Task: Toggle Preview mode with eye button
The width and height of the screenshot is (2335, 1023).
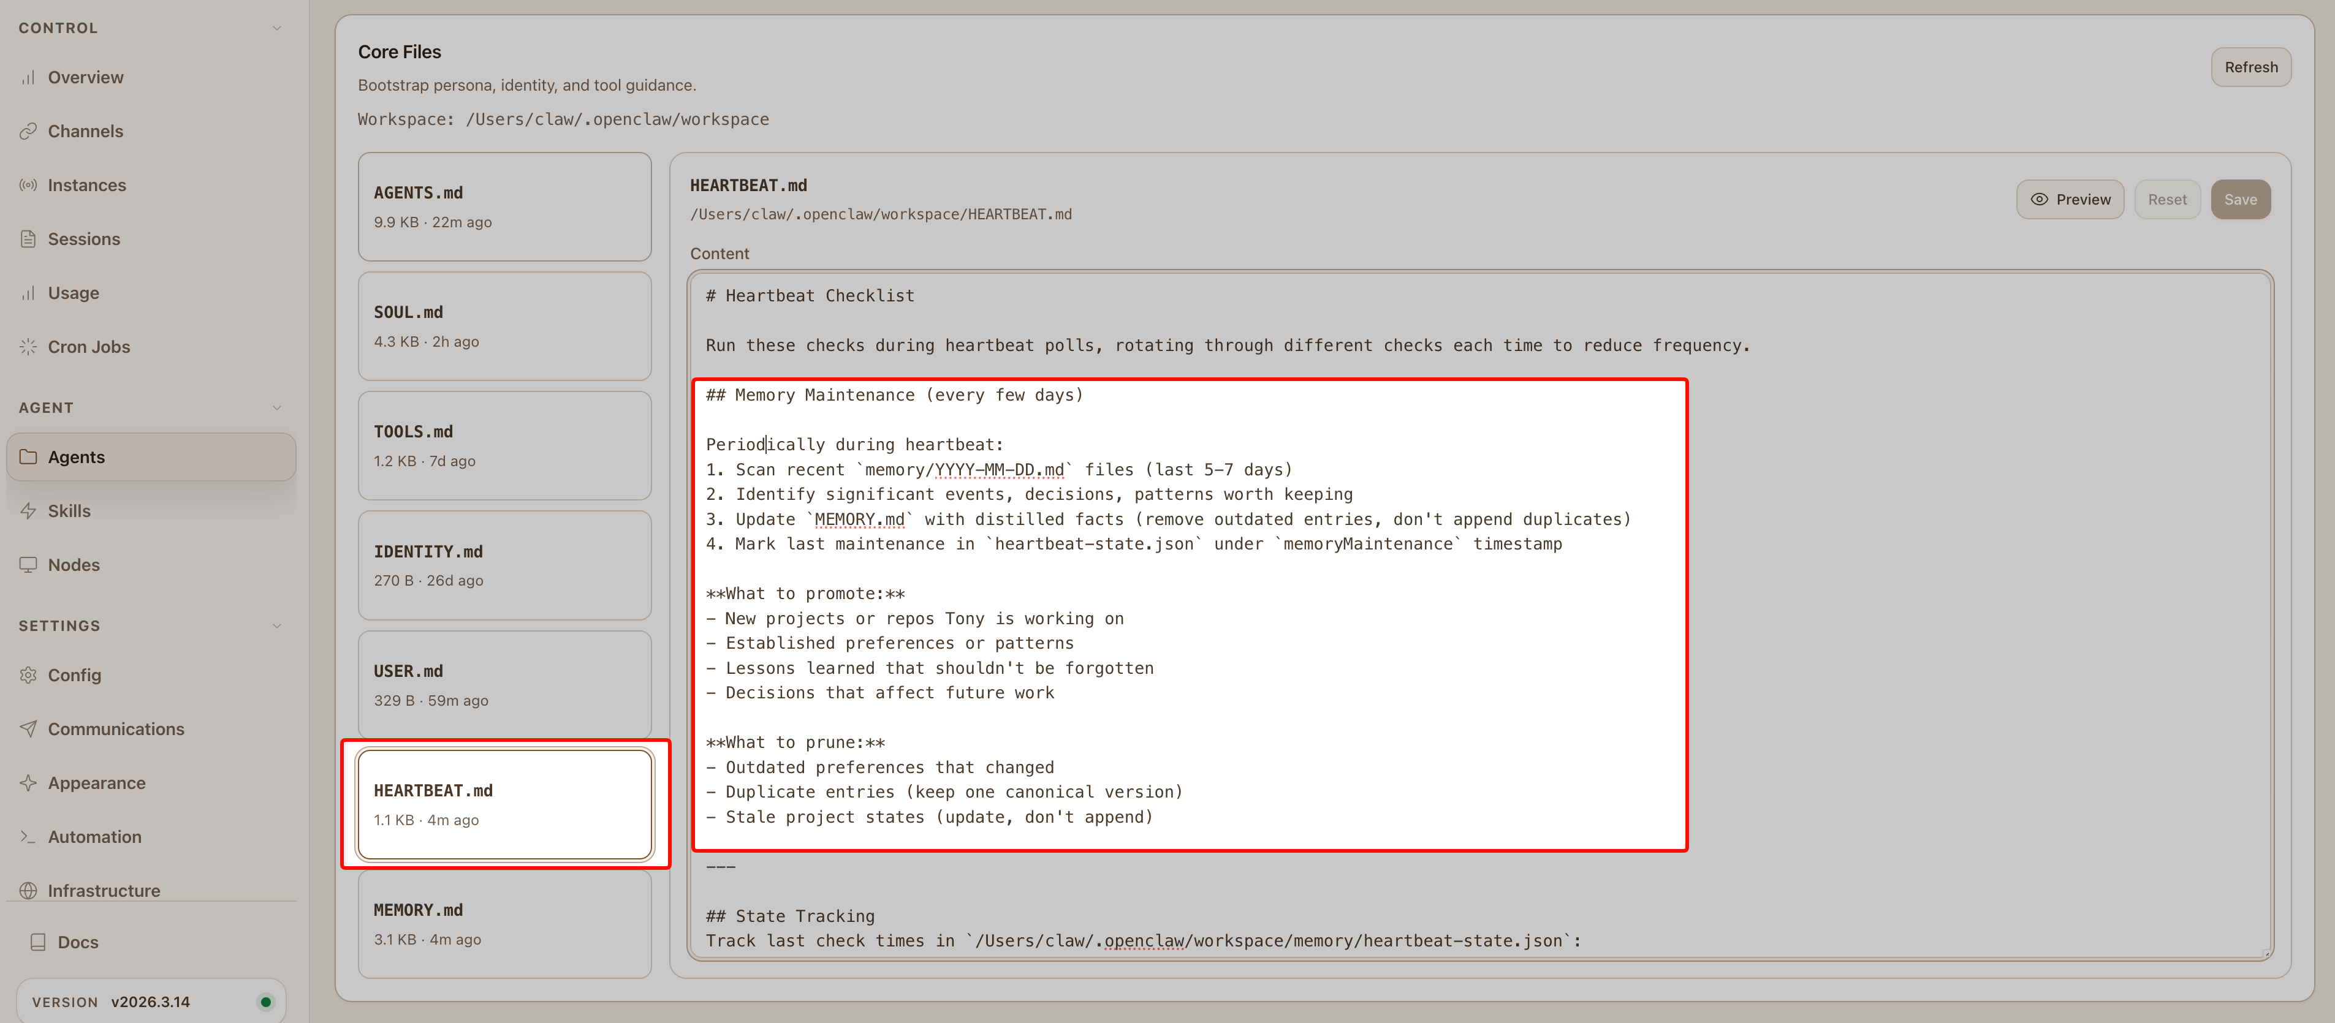Action: pyautogui.click(x=2070, y=199)
